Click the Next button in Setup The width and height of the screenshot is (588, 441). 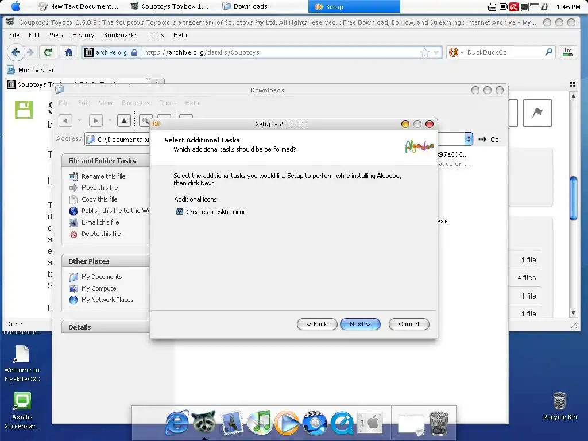[x=360, y=324]
